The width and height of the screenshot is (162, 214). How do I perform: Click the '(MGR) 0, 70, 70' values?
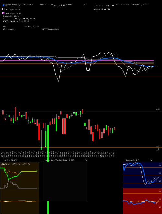point(31,27)
